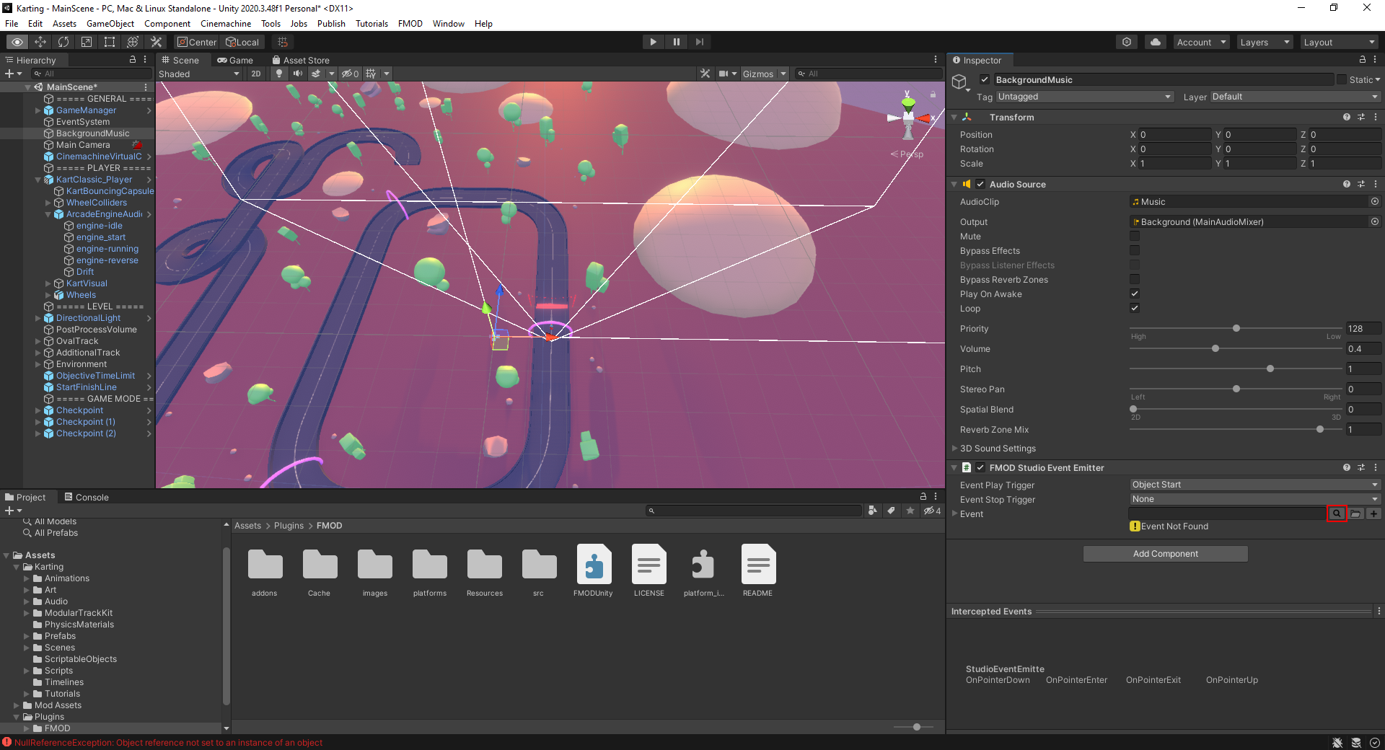This screenshot has width=1385, height=750.
Task: Toggle the Center pivot button
Action: [x=197, y=42]
